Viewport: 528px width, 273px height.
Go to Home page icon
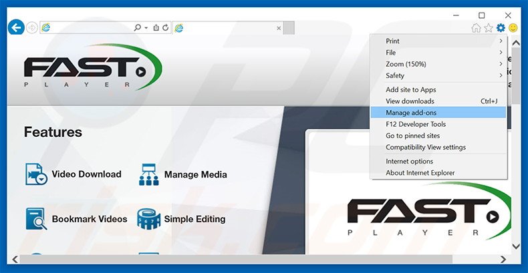pyautogui.click(x=476, y=28)
